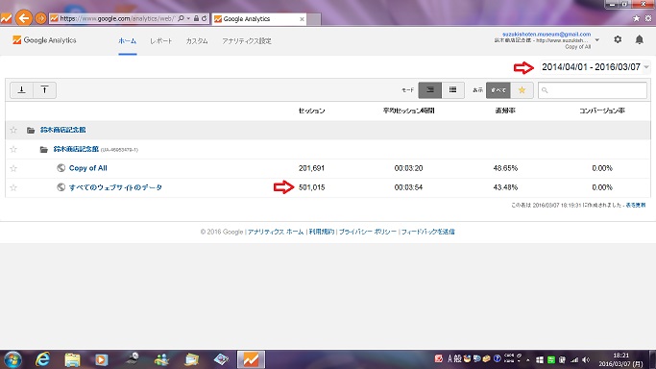Collapse the 鈴木商店記念館 property folder

[43, 149]
